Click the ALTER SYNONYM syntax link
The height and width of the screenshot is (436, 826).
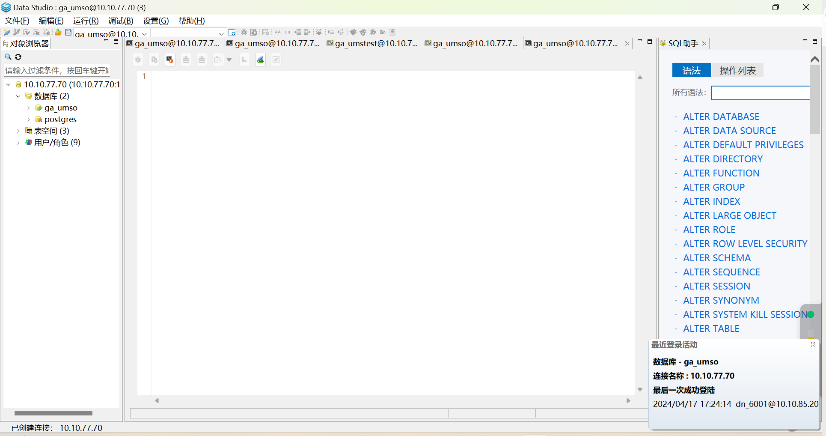[721, 300]
